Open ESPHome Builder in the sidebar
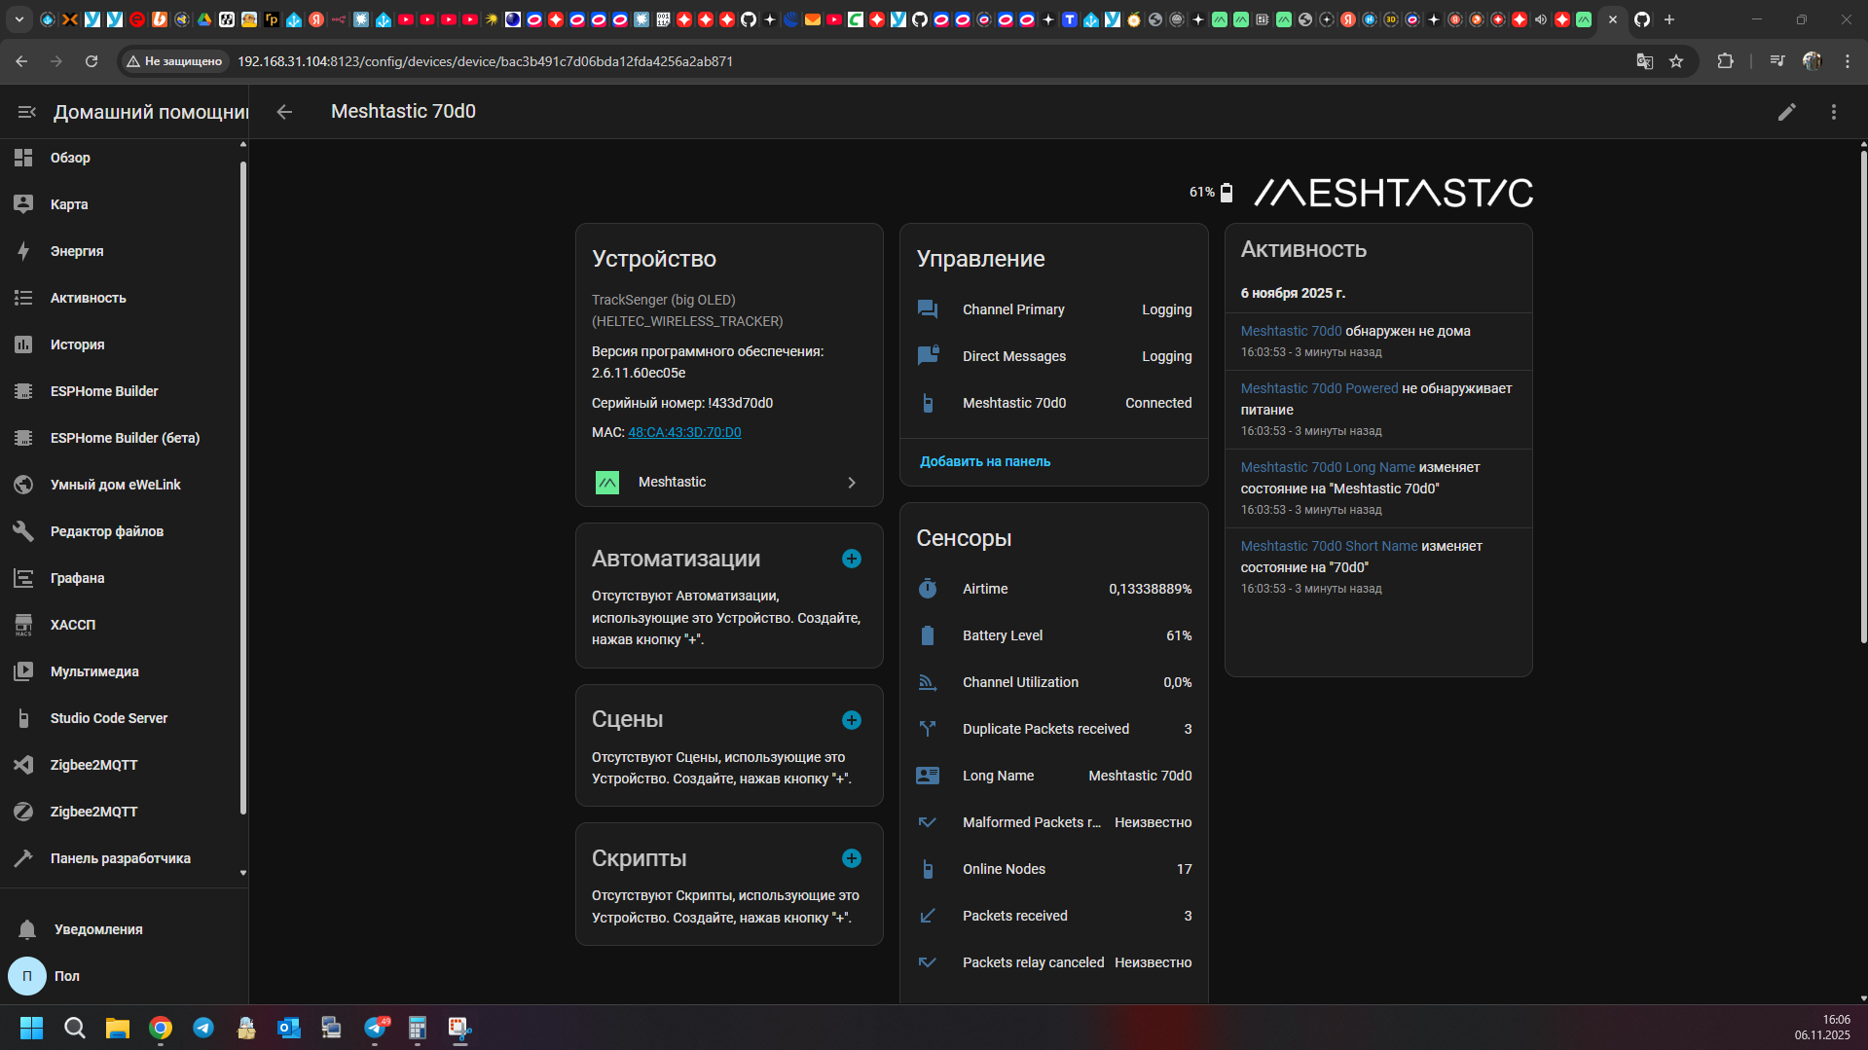Screen dimensions: 1868x1050 click(x=104, y=391)
